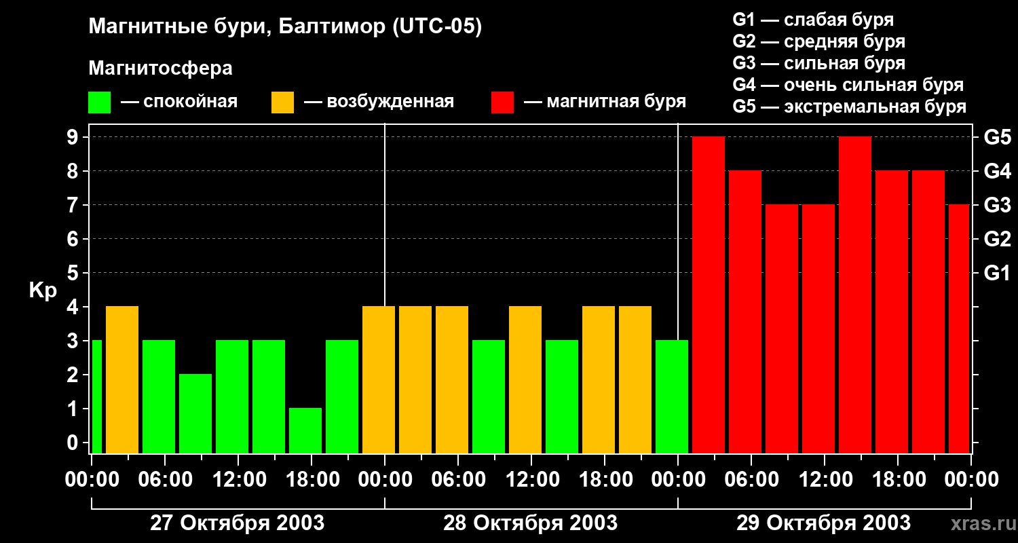Click the date label '29 Октября 2003'
1018x543 pixels.
click(823, 523)
